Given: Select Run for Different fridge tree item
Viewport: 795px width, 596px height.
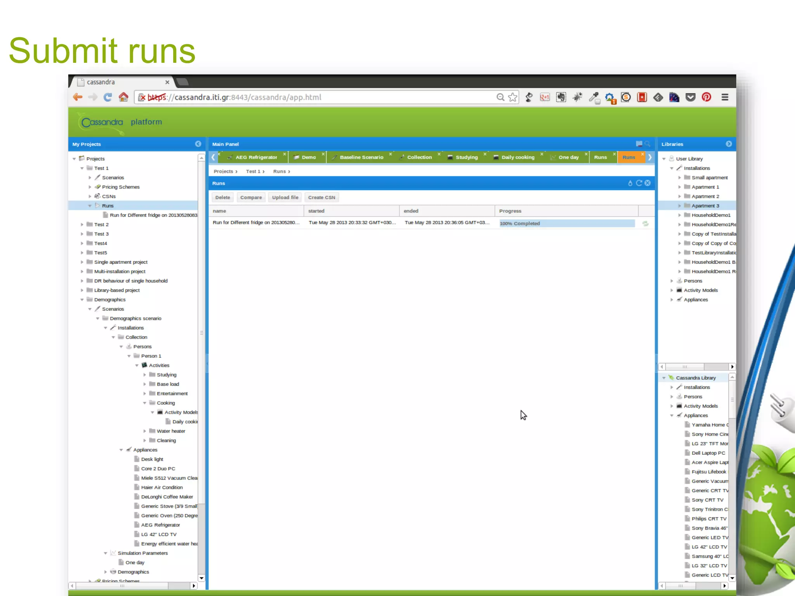Looking at the screenshot, I should pyautogui.click(x=153, y=215).
